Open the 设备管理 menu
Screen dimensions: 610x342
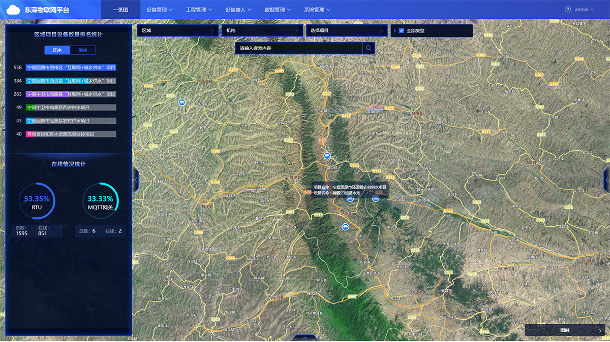click(160, 10)
